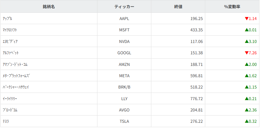
Task: Sort by the ティッカー column header
Action: click(x=124, y=7)
